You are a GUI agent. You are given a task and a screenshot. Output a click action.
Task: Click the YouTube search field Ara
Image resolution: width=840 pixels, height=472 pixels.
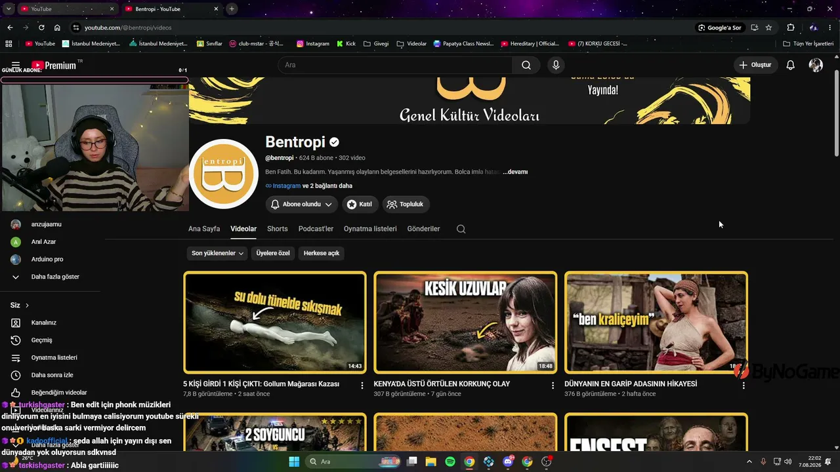point(395,65)
